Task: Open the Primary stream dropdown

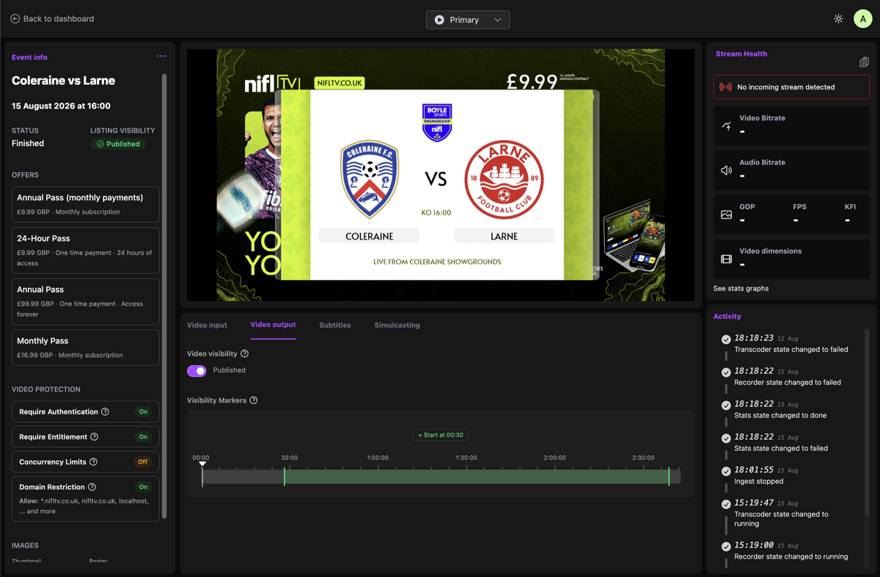Action: (468, 20)
